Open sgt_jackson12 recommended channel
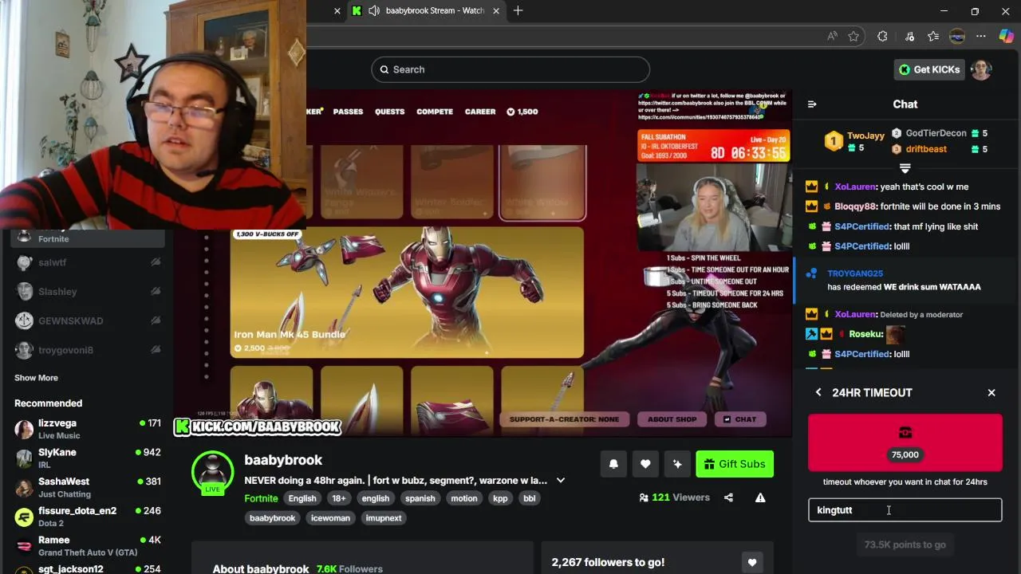 click(x=88, y=568)
